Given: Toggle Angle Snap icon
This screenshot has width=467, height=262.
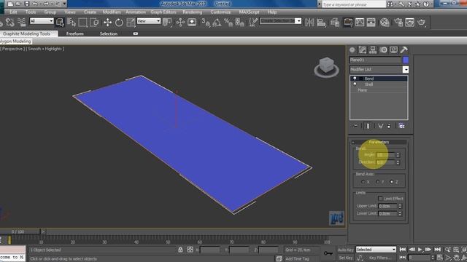Looking at the screenshot, I should [x=217, y=23].
